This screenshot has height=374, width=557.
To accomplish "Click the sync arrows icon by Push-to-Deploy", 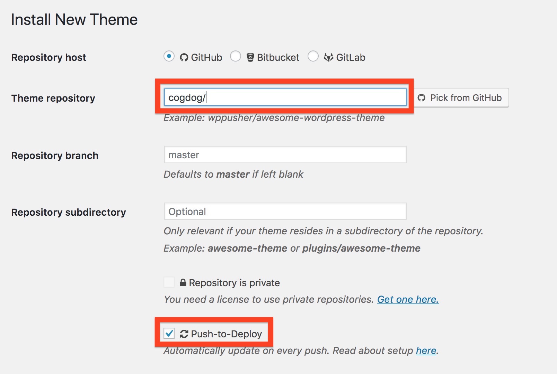I will pos(184,334).
